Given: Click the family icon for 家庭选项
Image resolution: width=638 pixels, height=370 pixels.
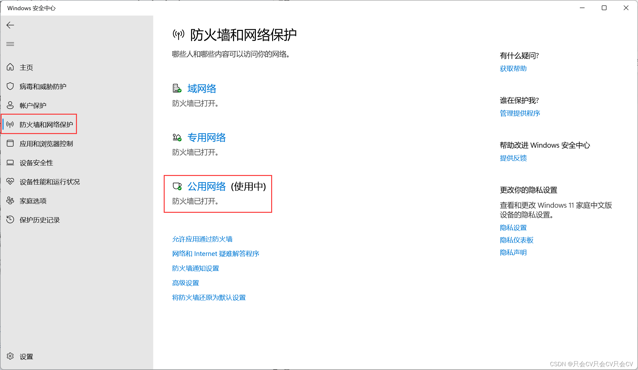Looking at the screenshot, I should pyautogui.click(x=10, y=200).
